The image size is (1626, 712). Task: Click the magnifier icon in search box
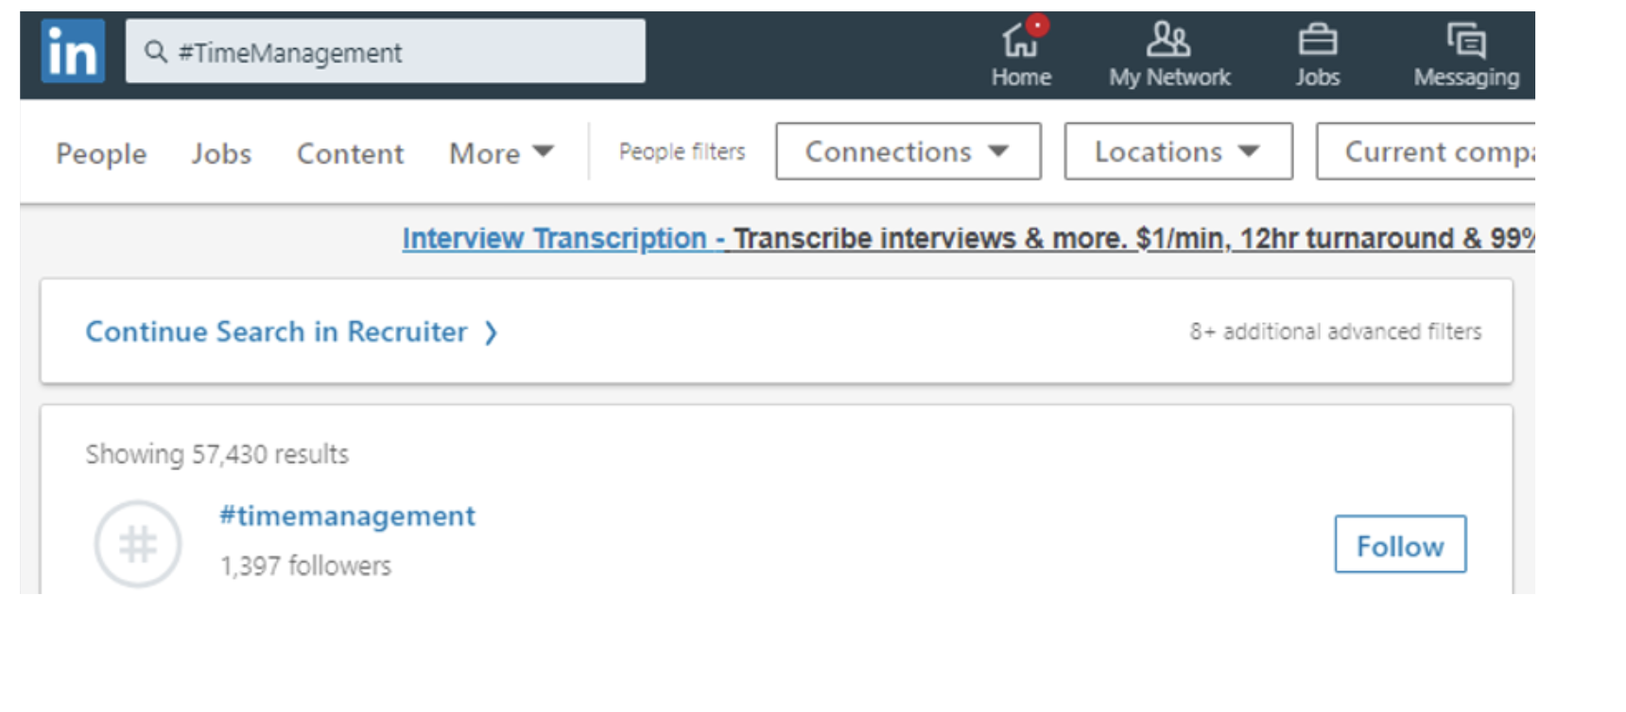click(x=155, y=52)
